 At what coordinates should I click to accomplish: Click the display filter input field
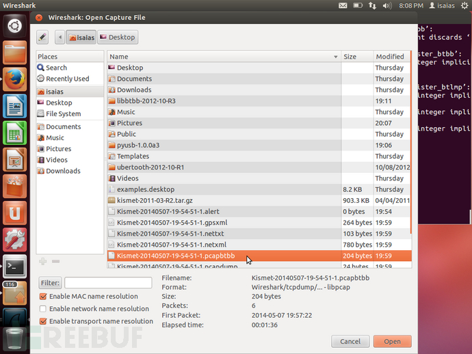point(108,283)
